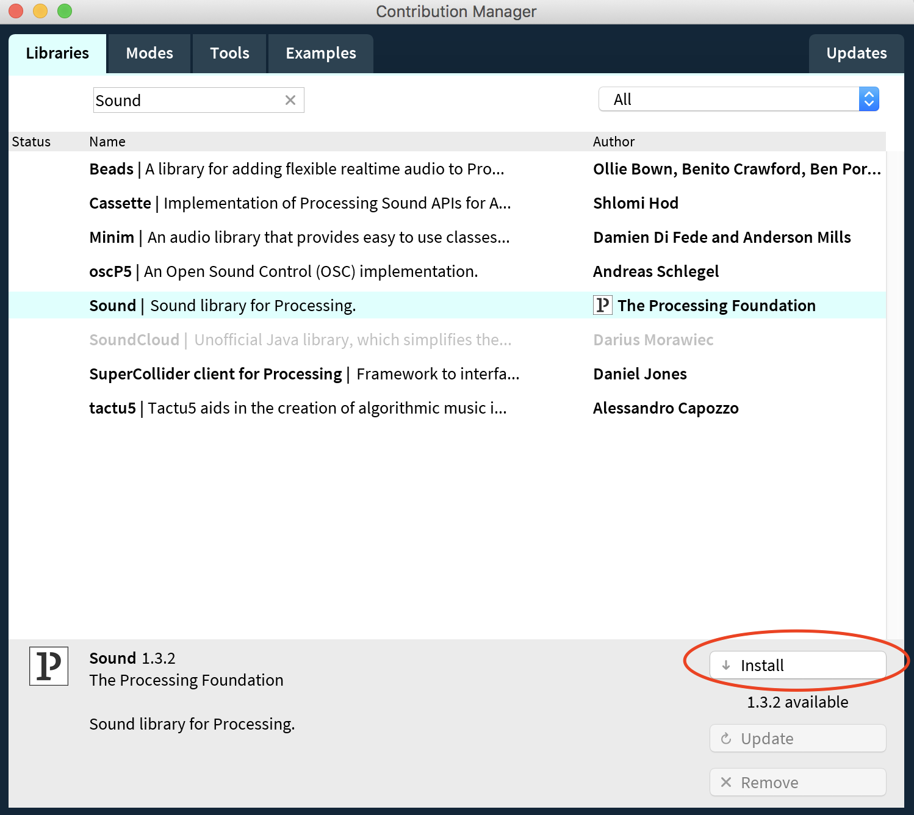Screen dimensions: 914x815
Task: Select the oscP5 library row
Action: point(447,271)
